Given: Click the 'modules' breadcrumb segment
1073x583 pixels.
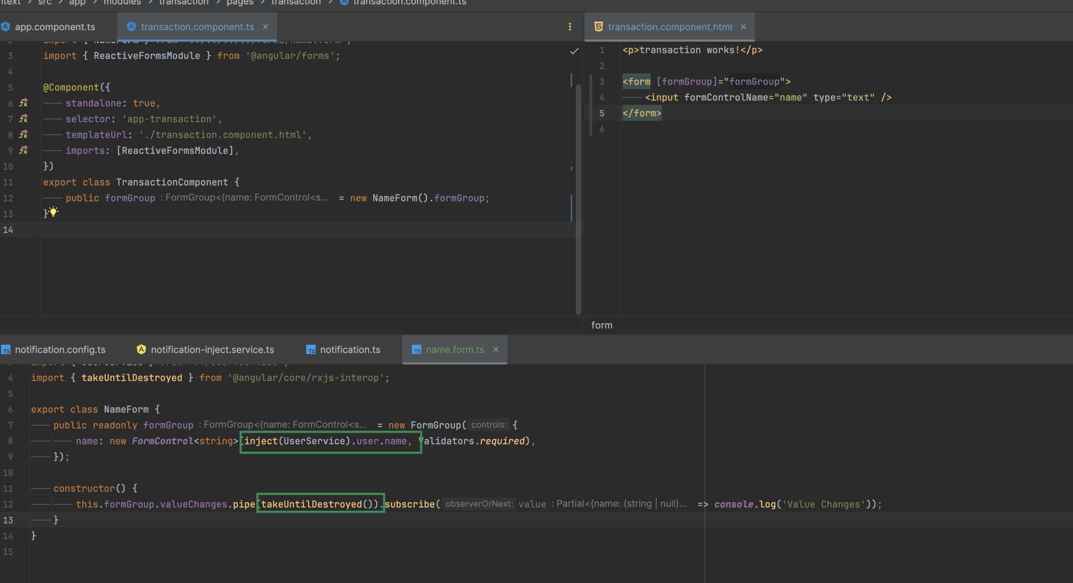Looking at the screenshot, I should click(122, 3).
